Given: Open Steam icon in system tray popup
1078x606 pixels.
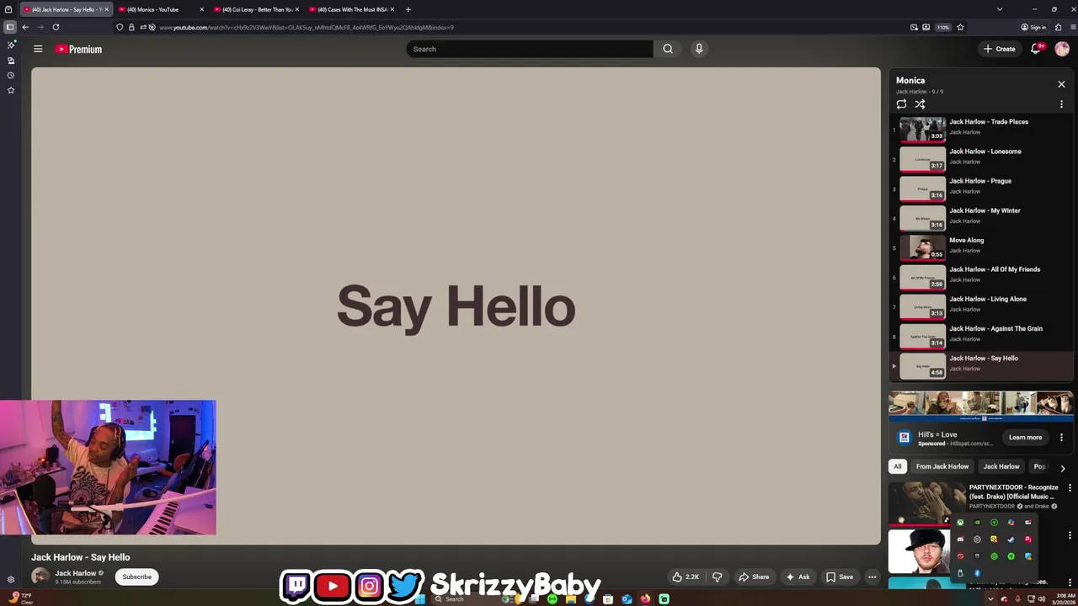Looking at the screenshot, I should tap(1011, 540).
